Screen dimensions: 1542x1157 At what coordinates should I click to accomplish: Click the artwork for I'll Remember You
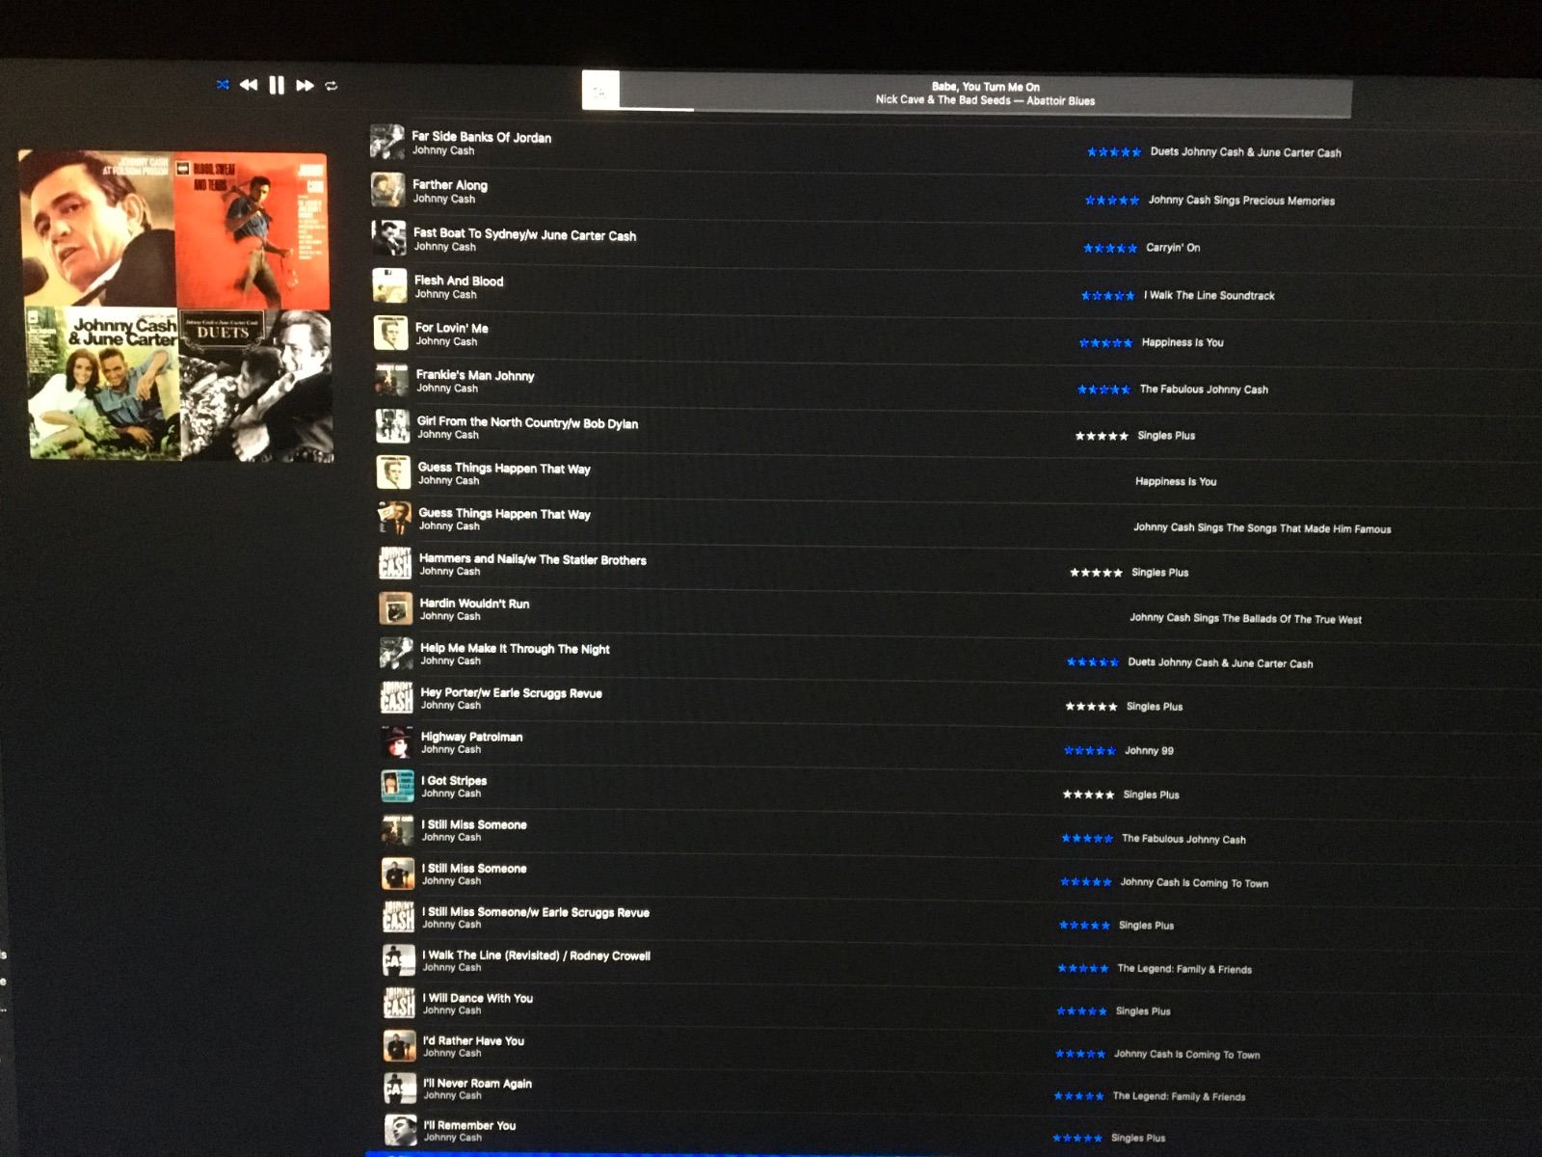[x=401, y=1130]
